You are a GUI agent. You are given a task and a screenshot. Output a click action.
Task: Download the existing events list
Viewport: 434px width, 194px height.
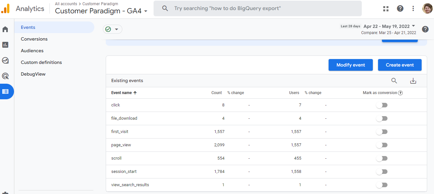point(413,81)
